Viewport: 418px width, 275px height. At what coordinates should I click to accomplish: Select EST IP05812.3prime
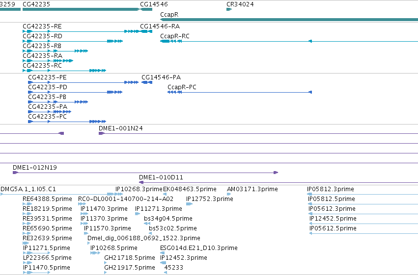331,189
